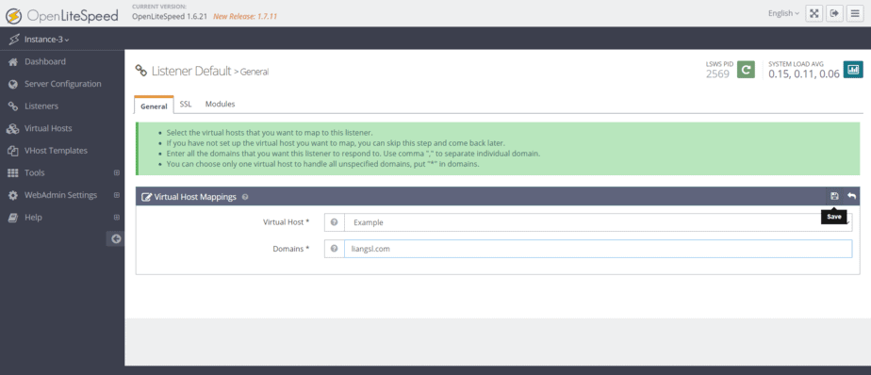Open real-time stats chart icon
This screenshot has width=871, height=375.
pos(853,70)
